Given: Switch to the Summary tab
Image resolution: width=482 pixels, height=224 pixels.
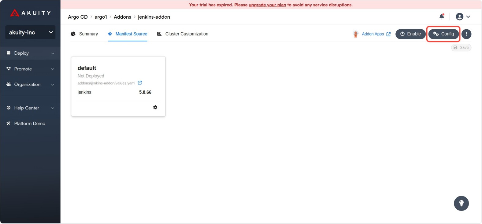Looking at the screenshot, I should click(84, 34).
